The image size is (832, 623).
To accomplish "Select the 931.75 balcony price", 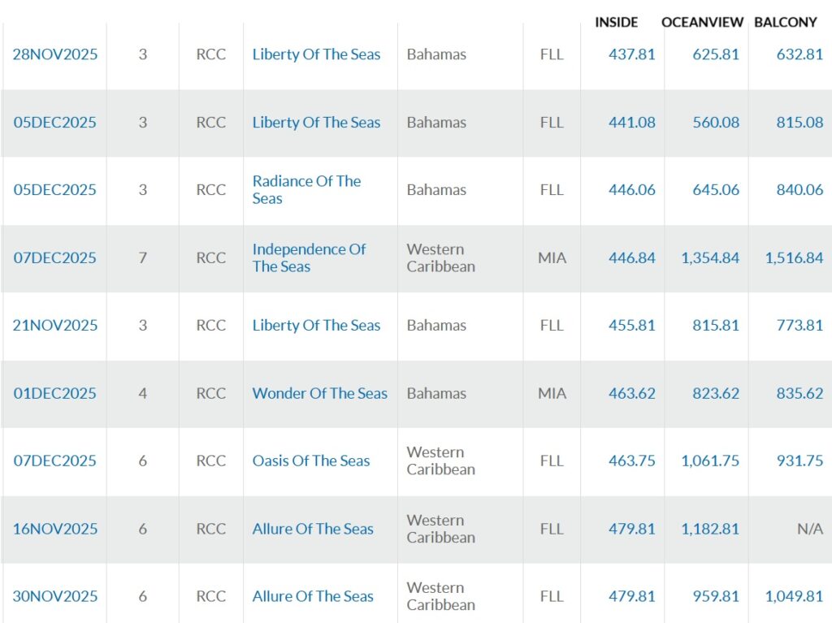I will (799, 461).
